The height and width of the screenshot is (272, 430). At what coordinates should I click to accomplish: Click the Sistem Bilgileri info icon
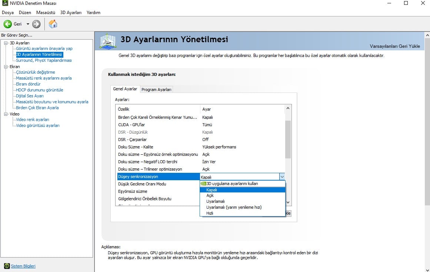coord(7,266)
